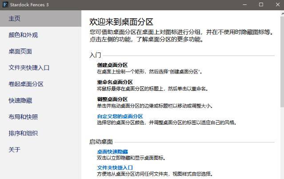
Task: Minimize the Stardock Fences window
Action: [x=244, y=5]
